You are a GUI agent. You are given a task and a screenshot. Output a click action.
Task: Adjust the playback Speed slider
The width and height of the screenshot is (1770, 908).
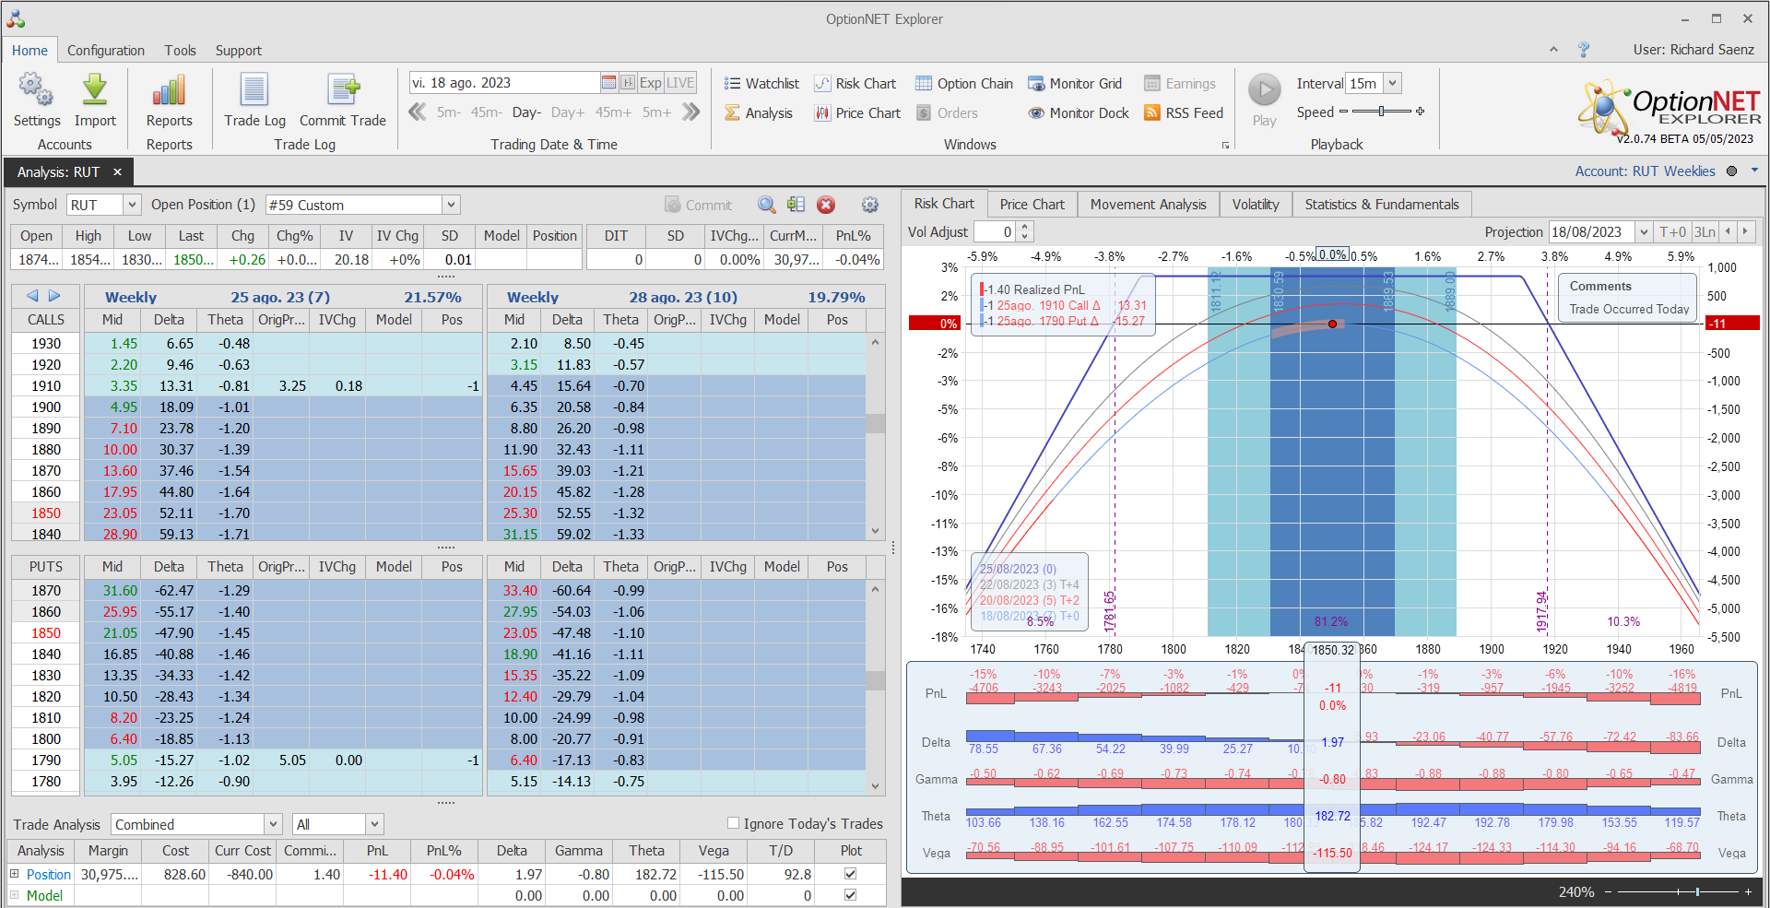pyautogui.click(x=1381, y=112)
